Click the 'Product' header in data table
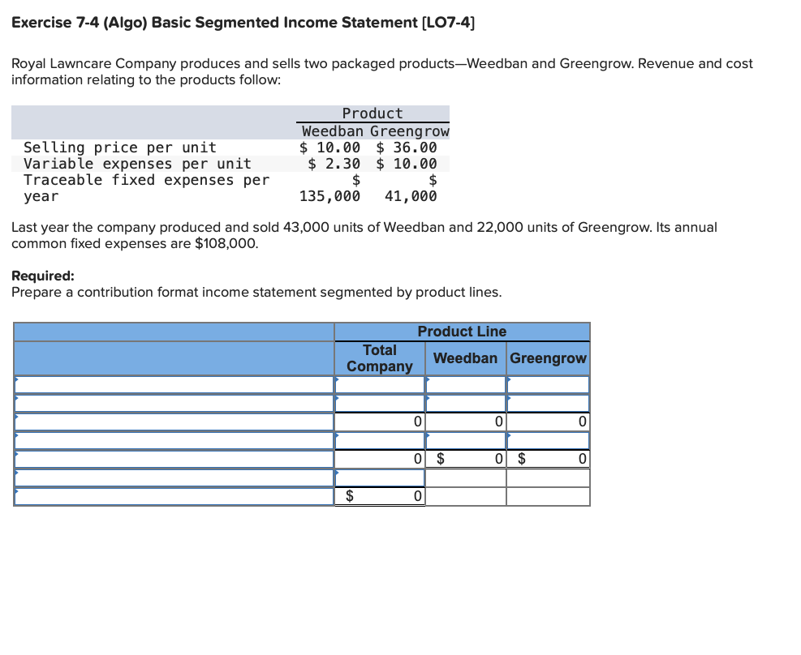Image resolution: width=801 pixels, height=655 pixels. [x=373, y=113]
